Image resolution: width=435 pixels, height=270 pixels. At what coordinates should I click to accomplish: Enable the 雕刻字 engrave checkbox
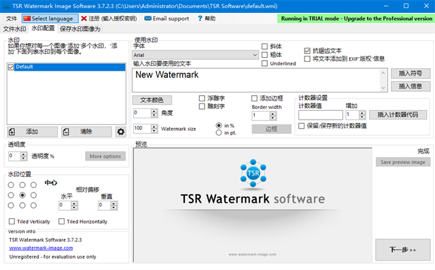coord(202,106)
